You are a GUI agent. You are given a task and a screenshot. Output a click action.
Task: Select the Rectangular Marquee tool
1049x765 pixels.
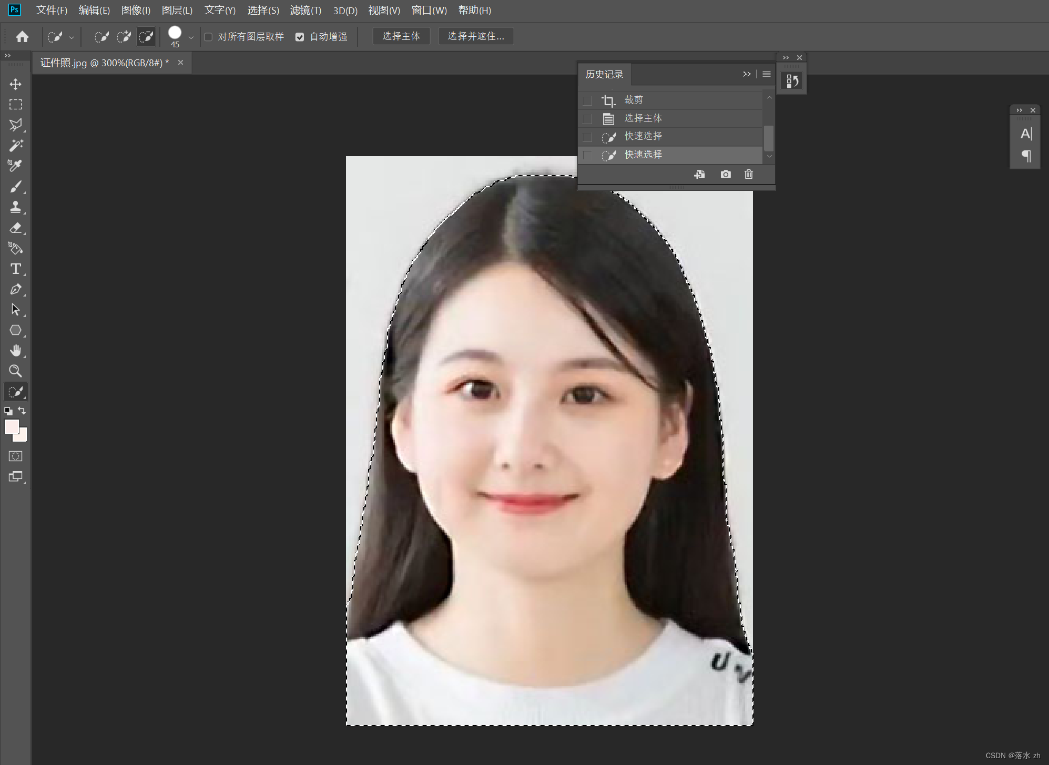pos(15,105)
